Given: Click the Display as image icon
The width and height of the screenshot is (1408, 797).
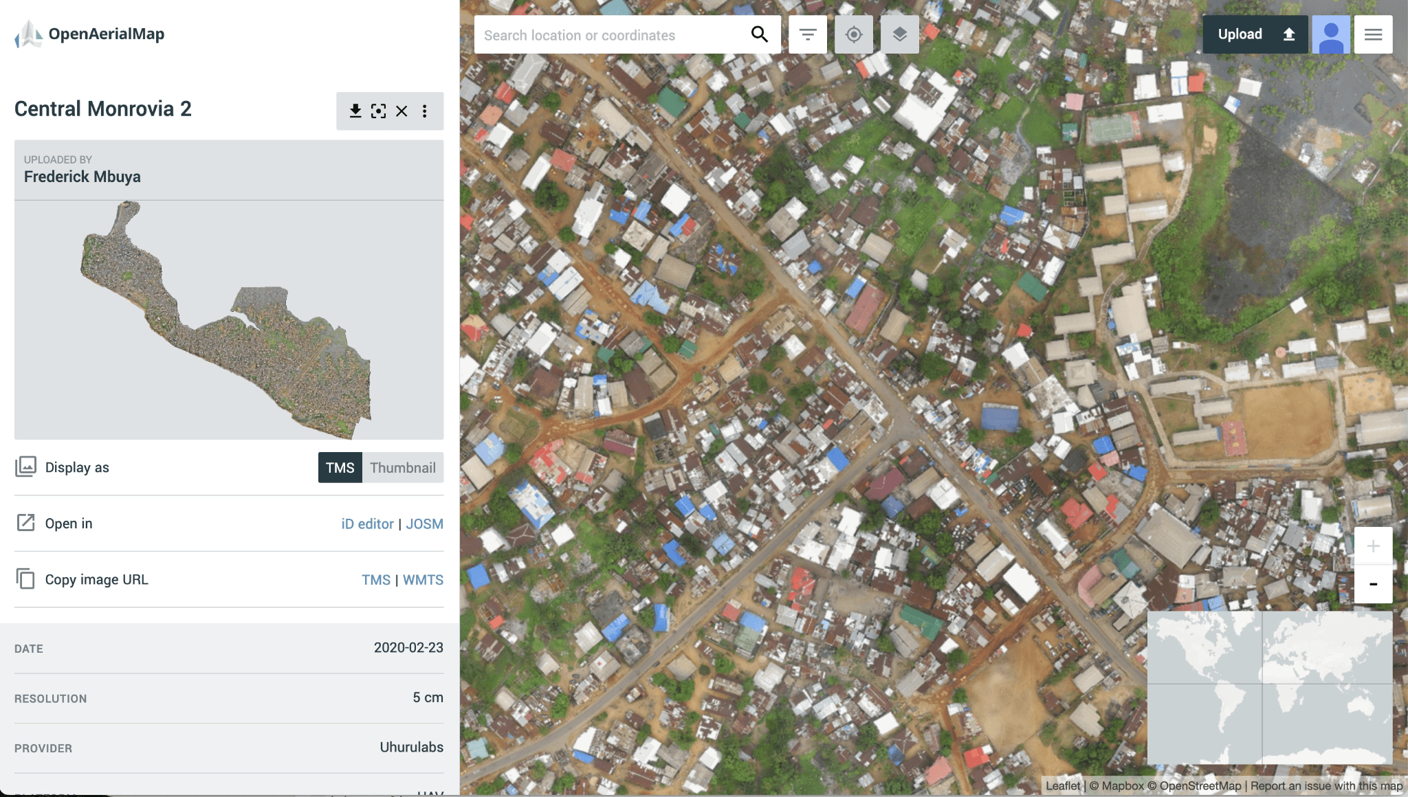Looking at the screenshot, I should pyautogui.click(x=25, y=467).
